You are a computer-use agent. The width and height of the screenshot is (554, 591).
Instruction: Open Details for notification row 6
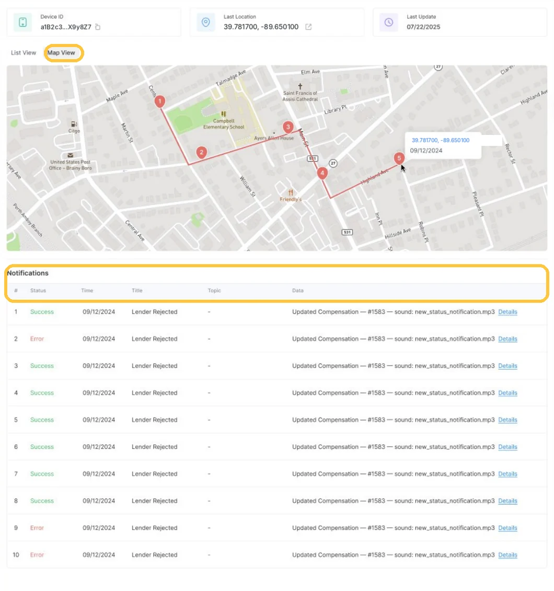[x=507, y=447]
